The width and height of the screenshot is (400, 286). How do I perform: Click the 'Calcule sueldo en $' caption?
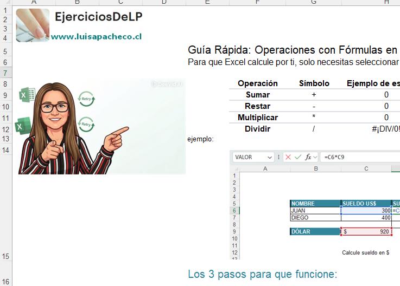366,252
